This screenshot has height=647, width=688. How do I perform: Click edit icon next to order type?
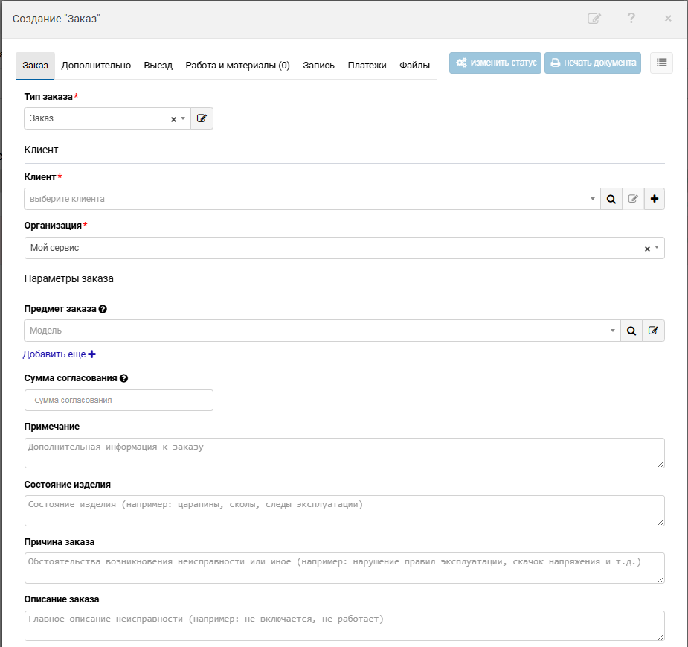click(x=202, y=118)
